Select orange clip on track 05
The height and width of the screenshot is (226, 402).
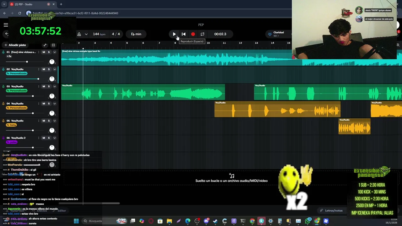coord(354,126)
